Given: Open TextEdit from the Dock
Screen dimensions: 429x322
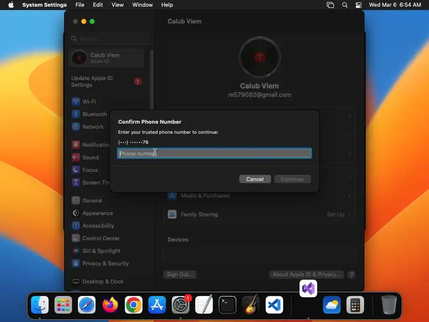Looking at the screenshot, I should (204, 305).
